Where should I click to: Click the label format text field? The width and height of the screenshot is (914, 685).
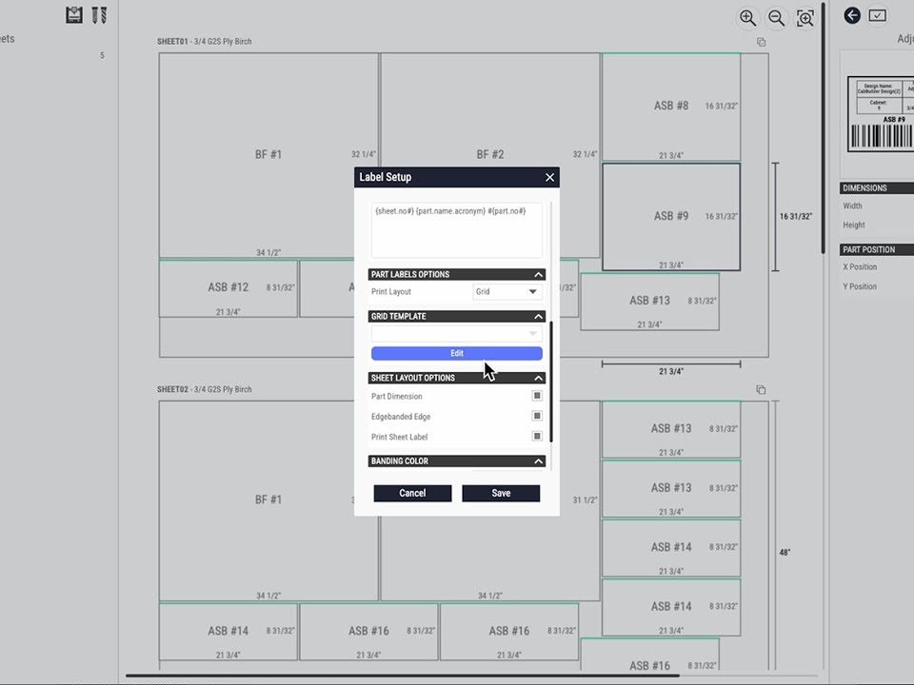pos(457,230)
